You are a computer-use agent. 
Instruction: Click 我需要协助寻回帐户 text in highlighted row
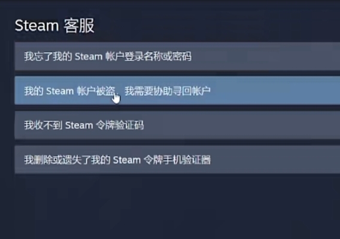tap(168, 91)
